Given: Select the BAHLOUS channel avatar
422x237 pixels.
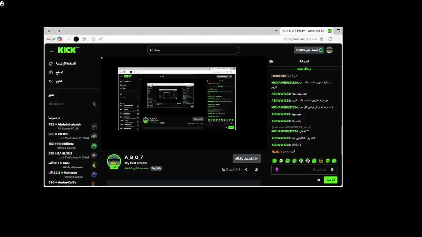Looking at the screenshot, I should tap(94, 155).
